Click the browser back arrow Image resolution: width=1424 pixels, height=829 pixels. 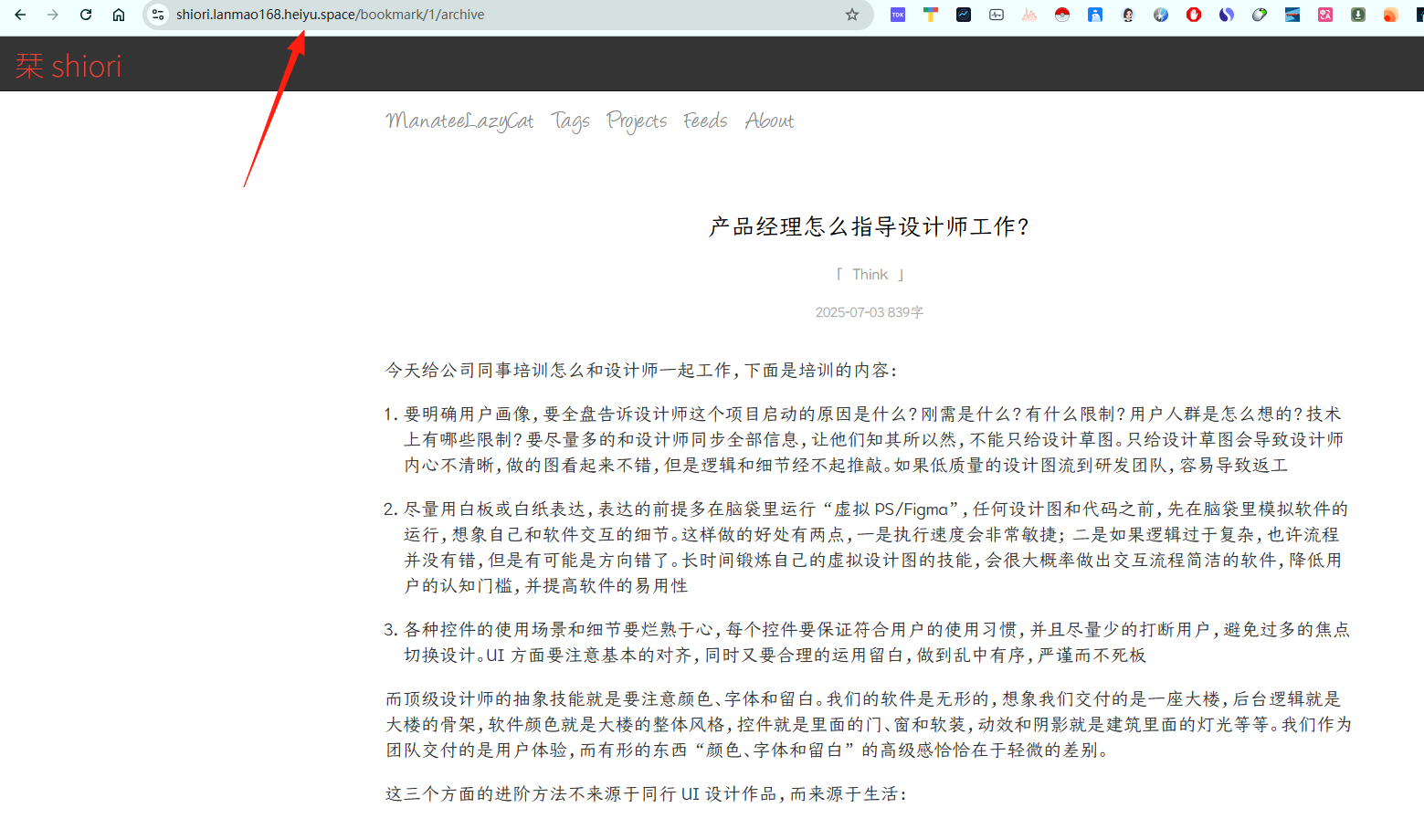pyautogui.click(x=20, y=15)
